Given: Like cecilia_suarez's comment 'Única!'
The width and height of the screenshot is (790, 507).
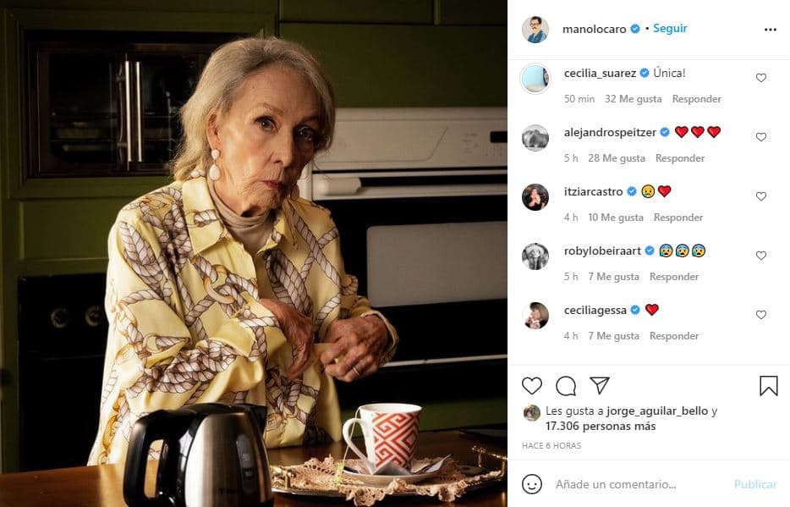Looking at the screenshot, I should (760, 77).
